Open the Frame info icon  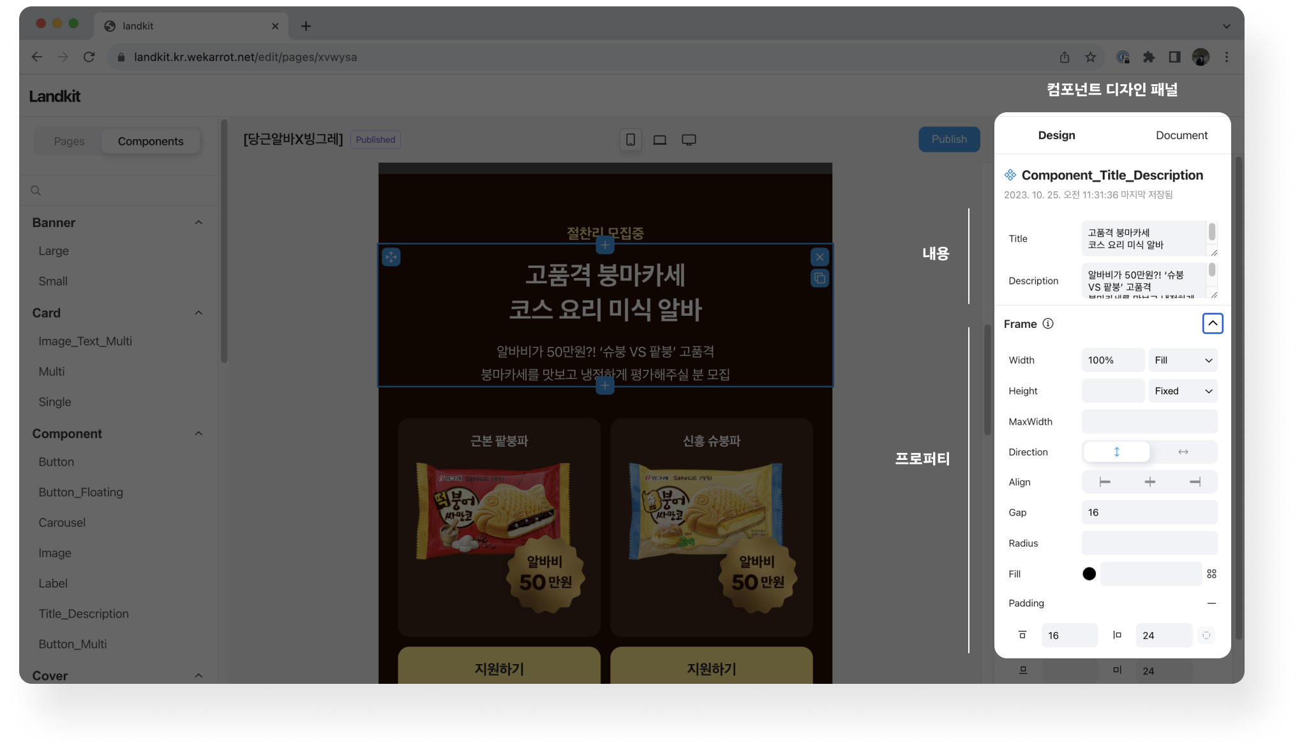click(1048, 323)
